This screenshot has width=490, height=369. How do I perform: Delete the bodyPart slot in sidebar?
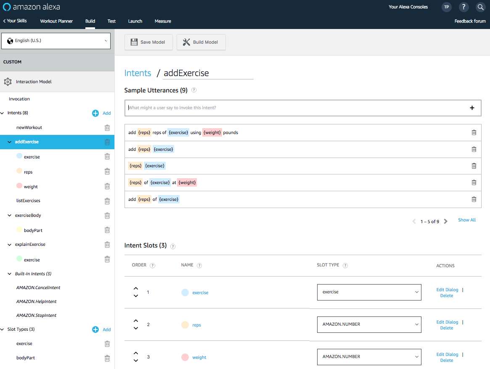point(107,230)
